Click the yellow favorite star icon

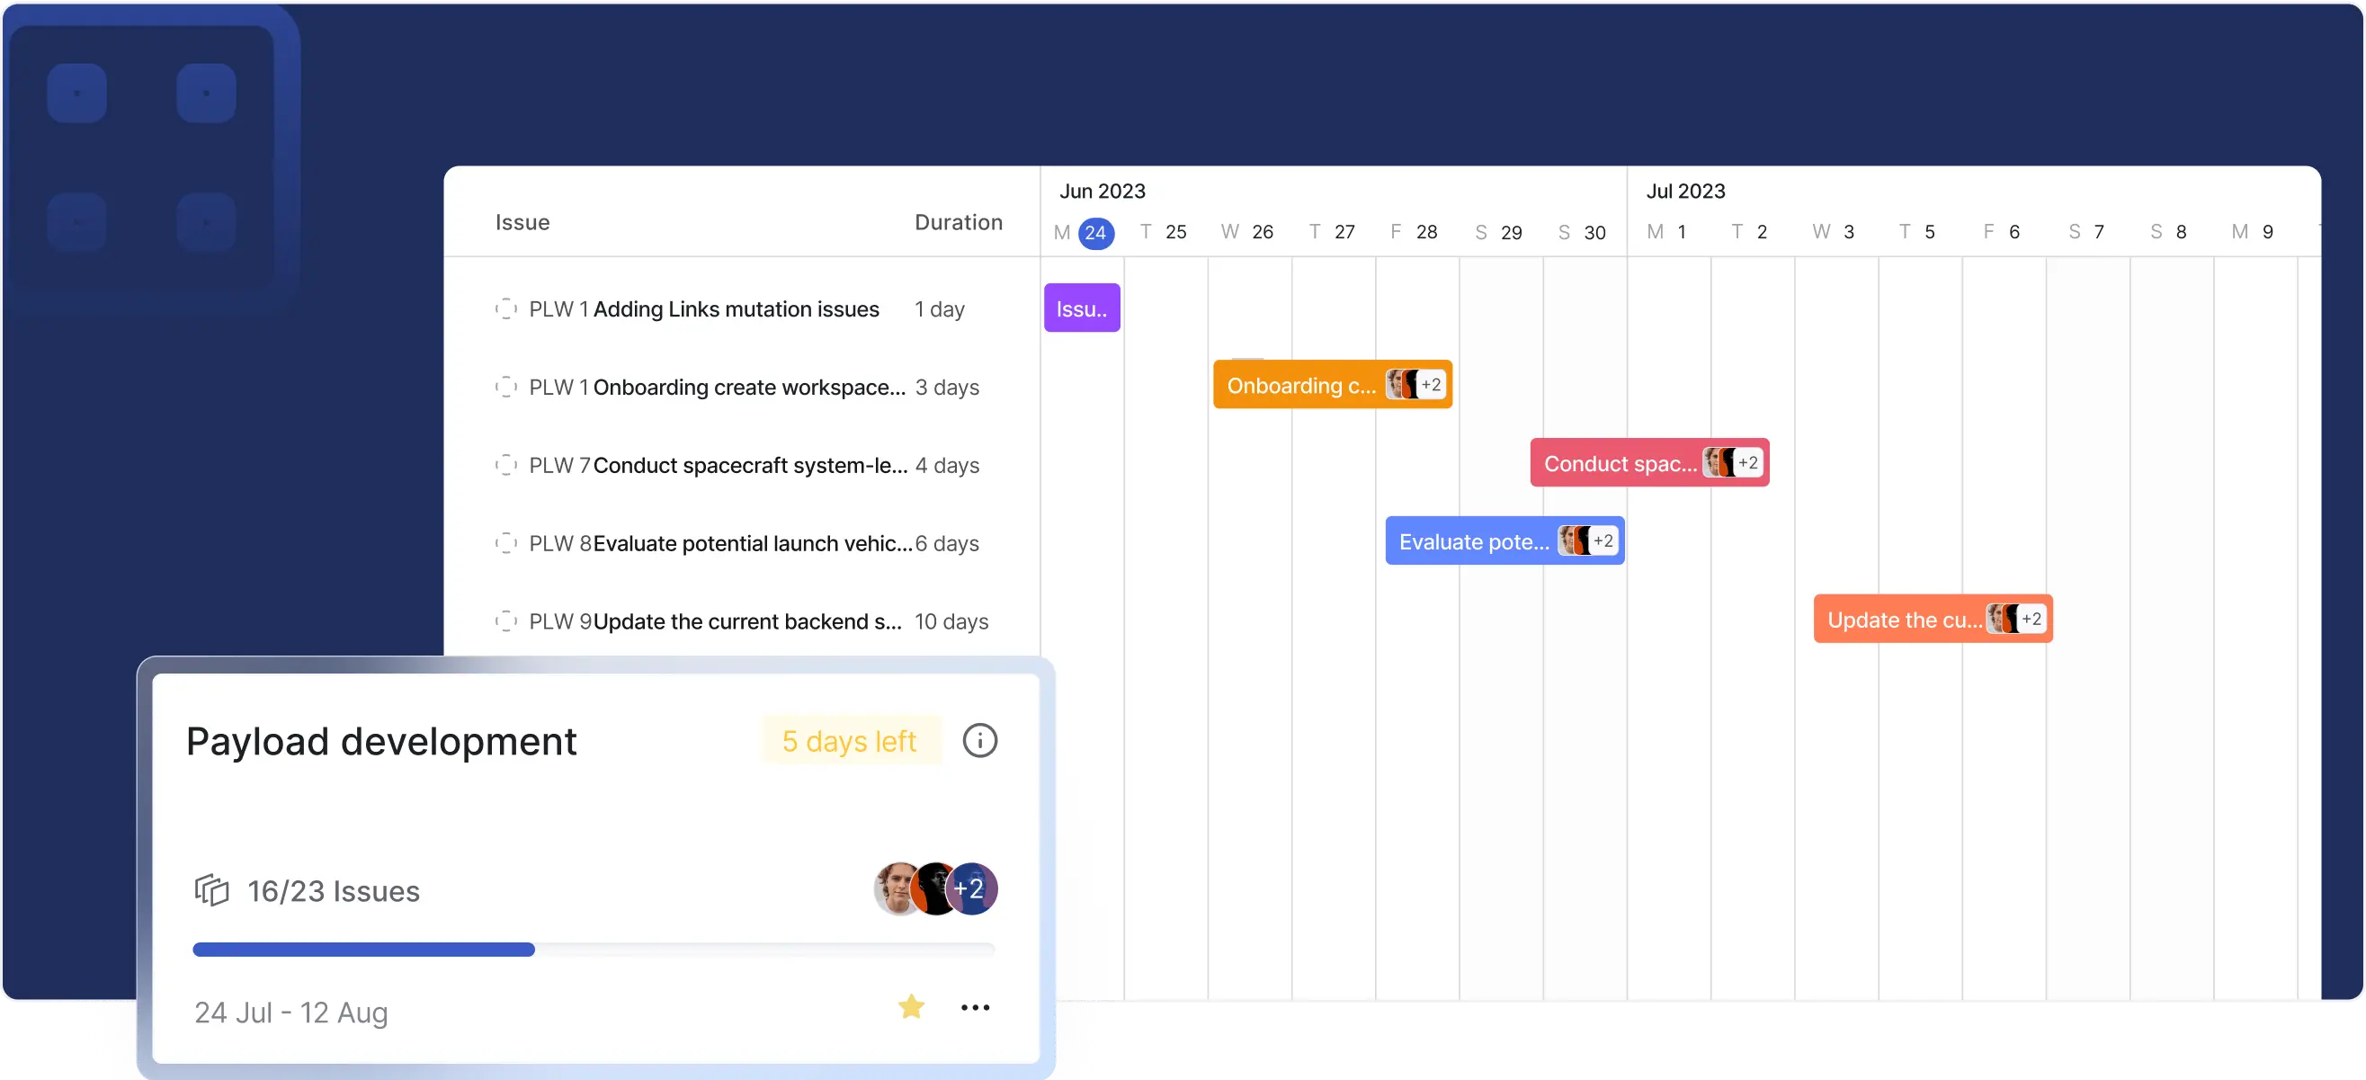click(911, 1006)
